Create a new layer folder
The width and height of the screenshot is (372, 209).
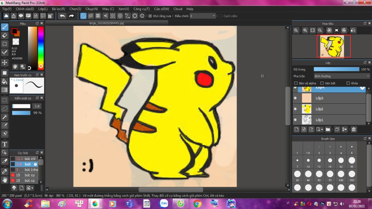pos(328,130)
